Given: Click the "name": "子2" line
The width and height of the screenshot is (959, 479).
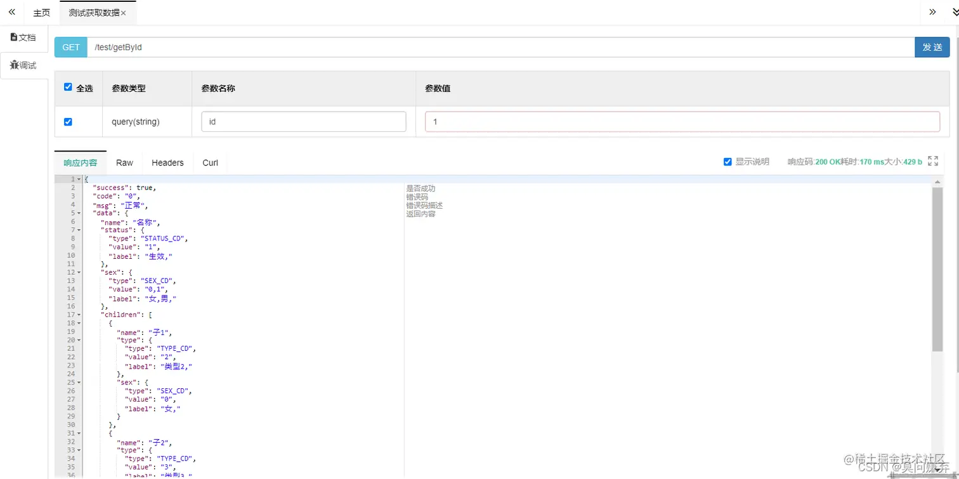Looking at the screenshot, I should click(x=145, y=442).
